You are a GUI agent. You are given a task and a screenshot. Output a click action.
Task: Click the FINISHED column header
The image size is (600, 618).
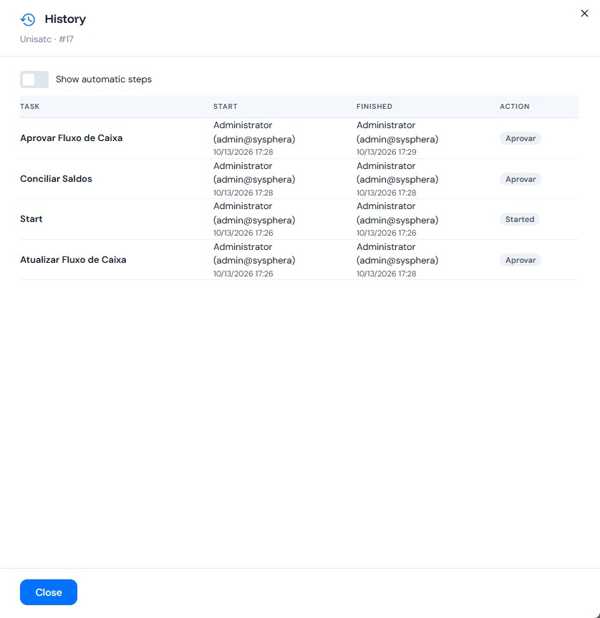[x=374, y=107]
